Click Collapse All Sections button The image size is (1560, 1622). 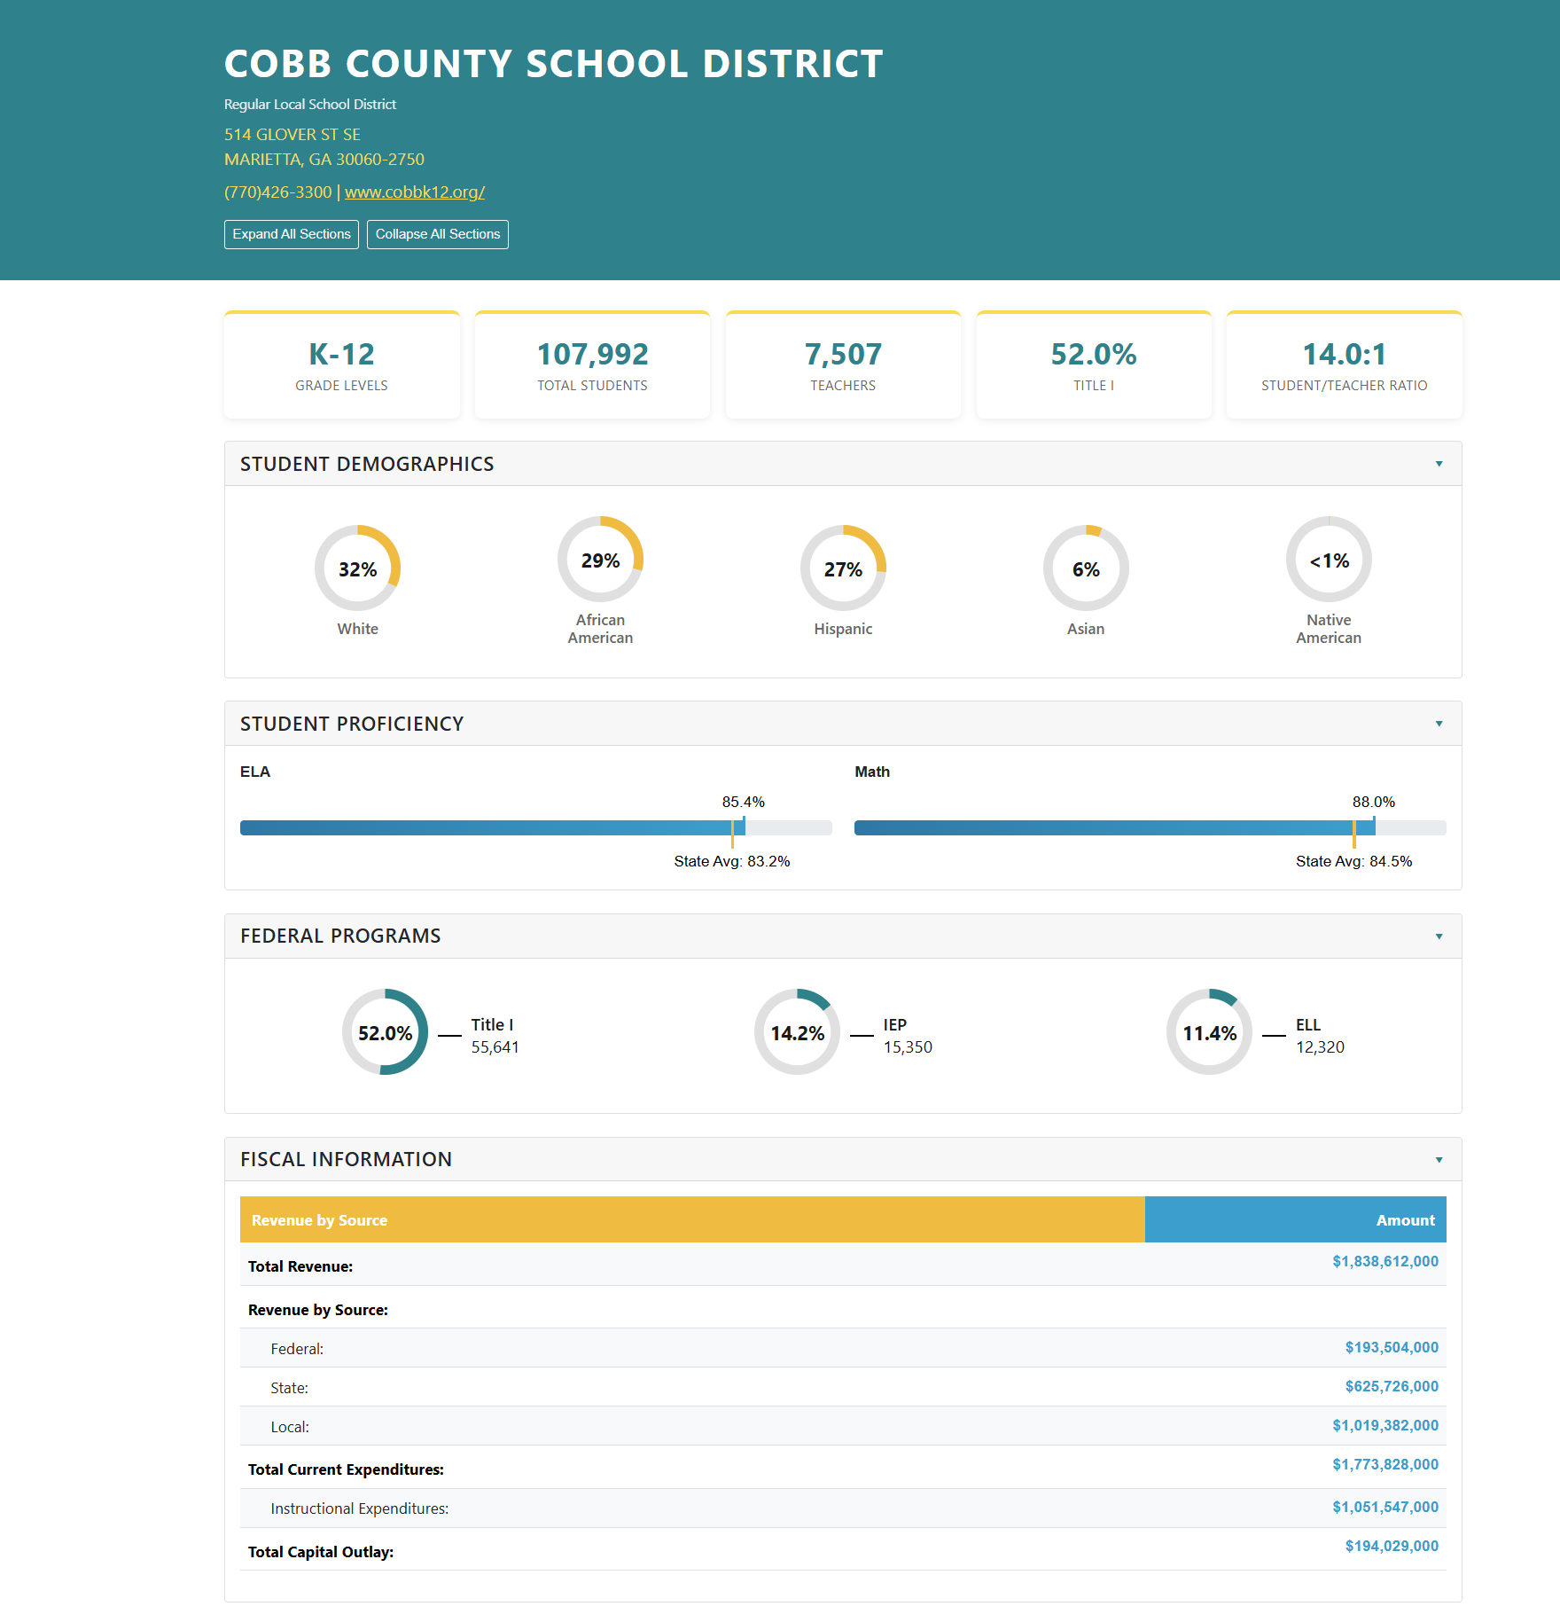click(x=438, y=234)
